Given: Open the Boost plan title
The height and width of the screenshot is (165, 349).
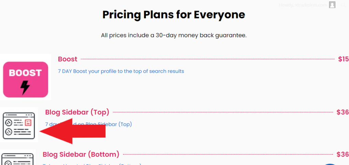Looking at the screenshot, I should 67,59.
